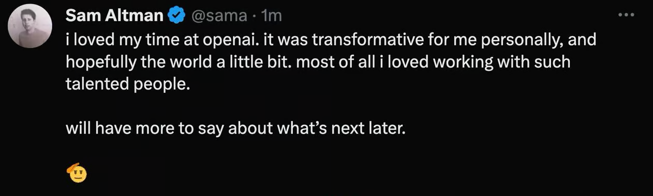The image size is (653, 196).
Task: Open the 1m timestamp permalink
Action: pyautogui.click(x=272, y=16)
